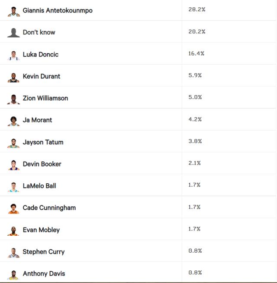Click Devin Booker's player headshot

[13, 164]
